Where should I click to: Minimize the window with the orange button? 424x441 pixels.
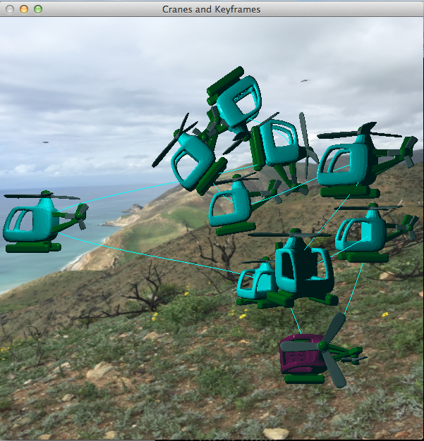24,9
